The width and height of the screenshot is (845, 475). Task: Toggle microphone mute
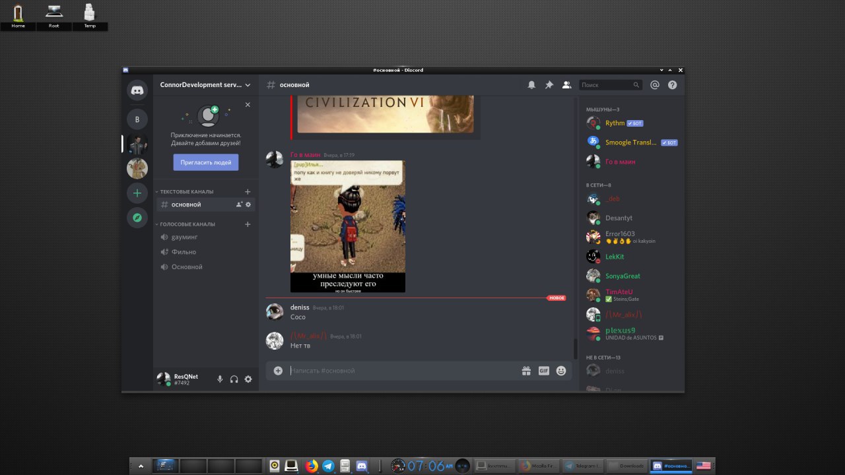click(x=220, y=379)
